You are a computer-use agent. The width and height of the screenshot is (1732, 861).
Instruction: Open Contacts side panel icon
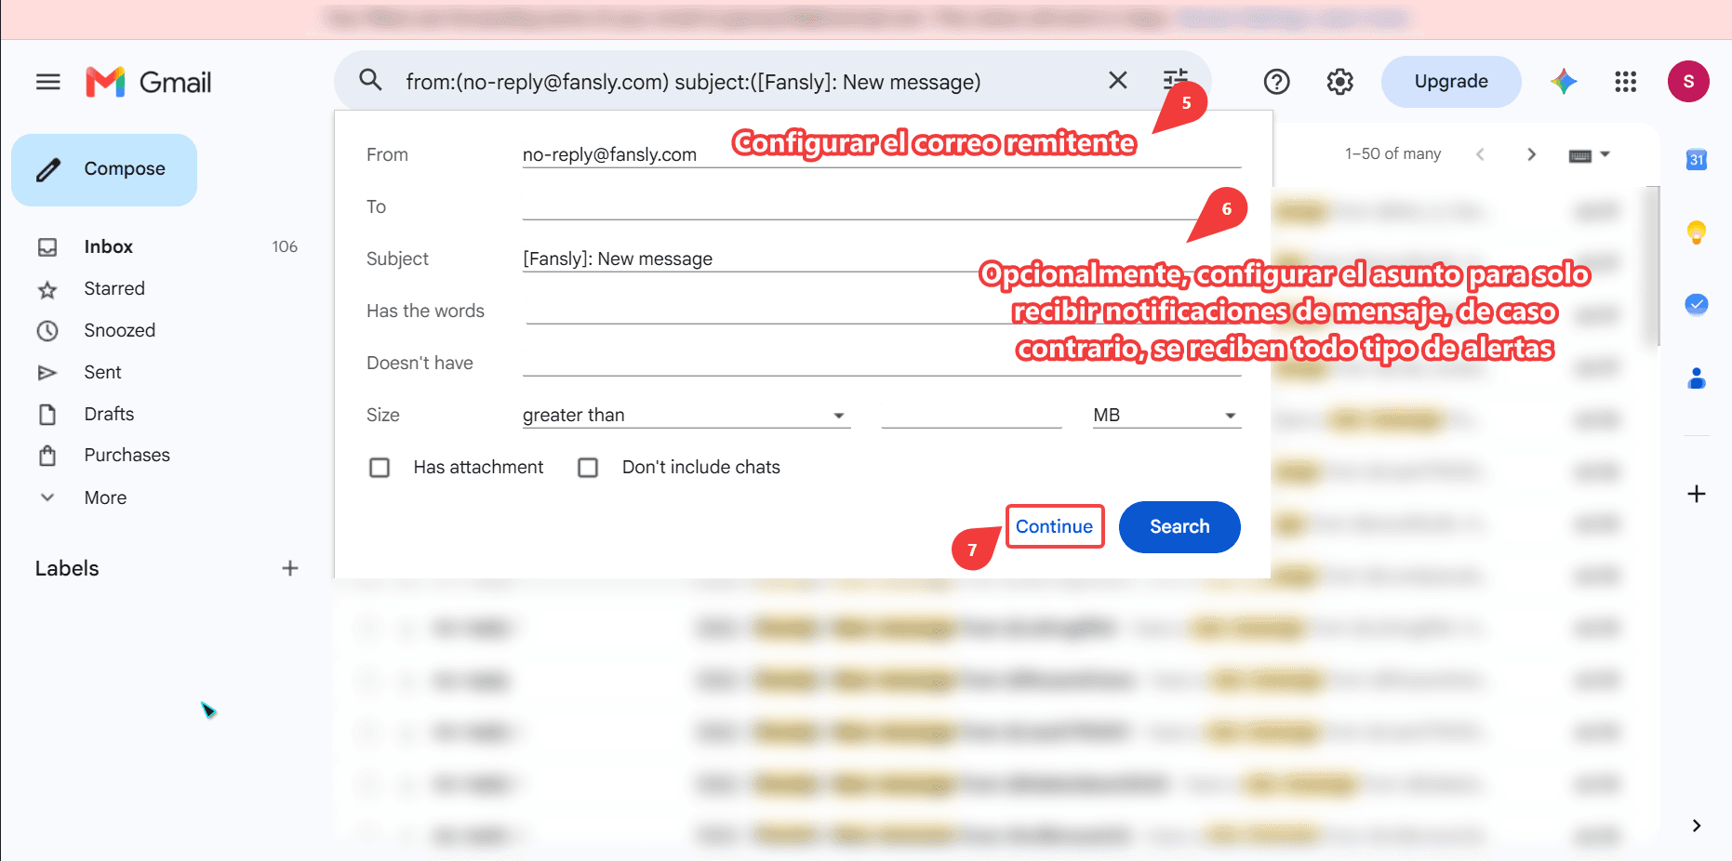click(x=1697, y=378)
